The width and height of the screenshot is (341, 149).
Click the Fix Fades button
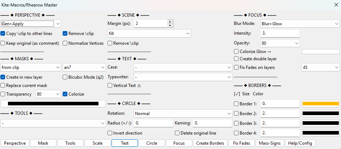(241, 143)
